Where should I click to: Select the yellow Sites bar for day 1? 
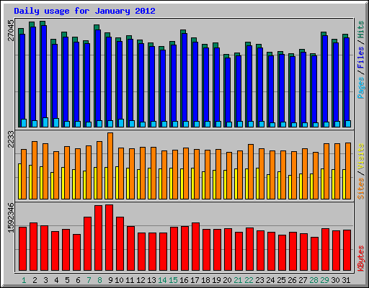click(19, 181)
